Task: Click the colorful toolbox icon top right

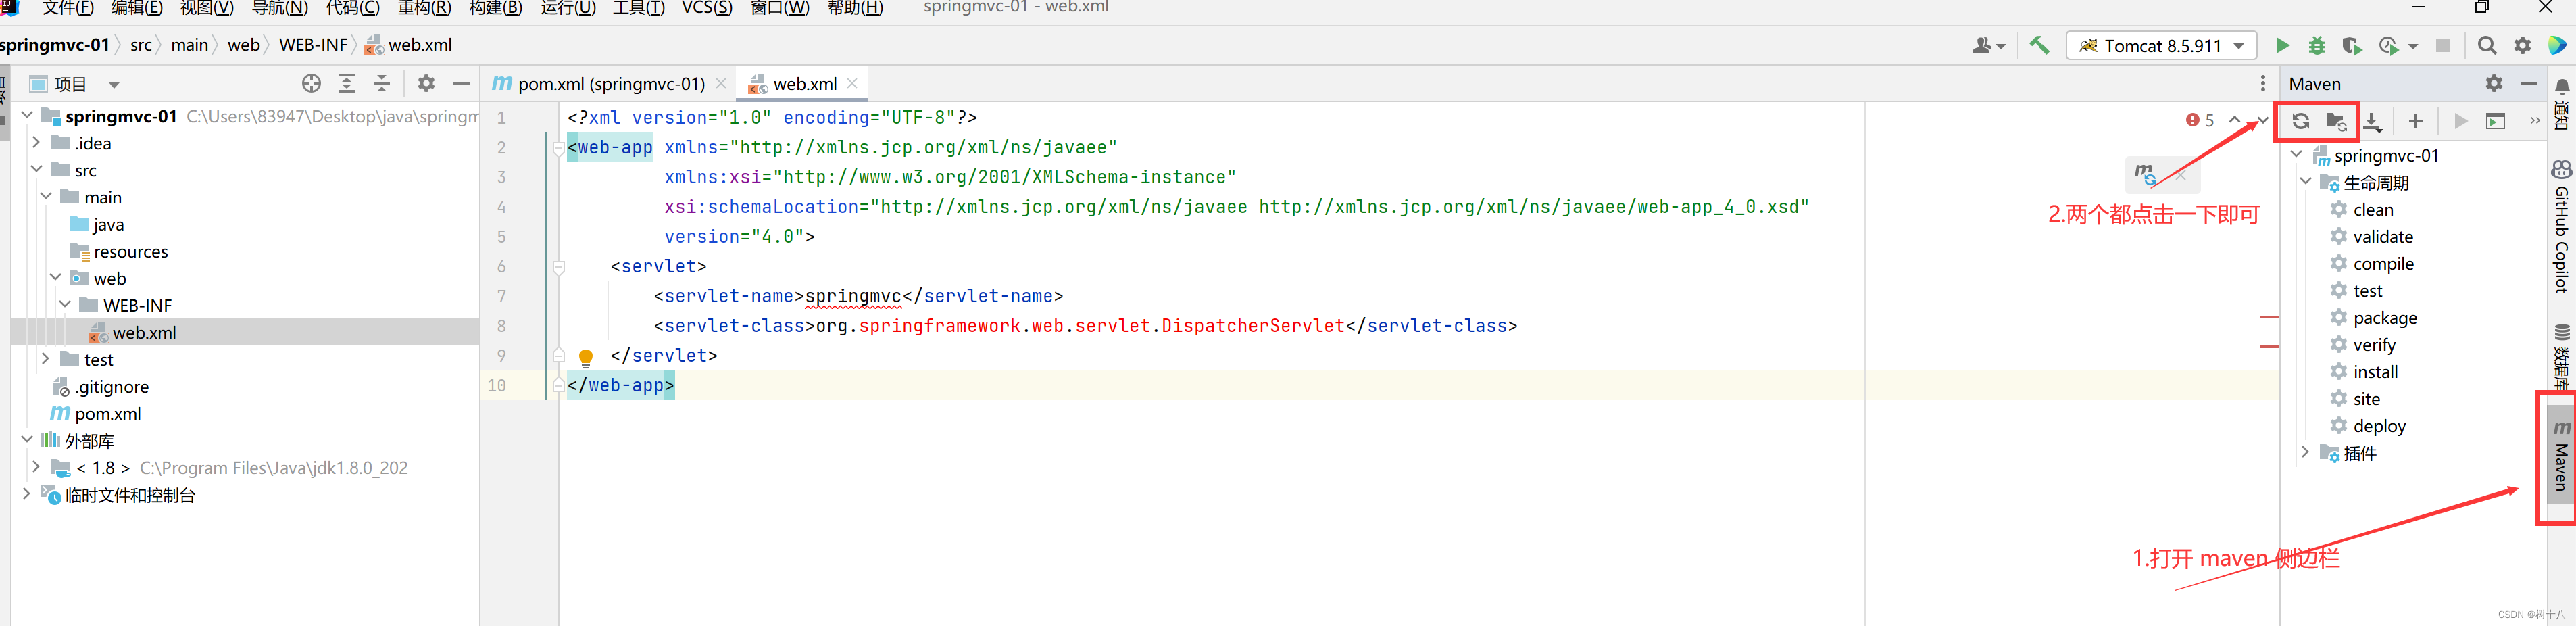Action: [2557, 45]
